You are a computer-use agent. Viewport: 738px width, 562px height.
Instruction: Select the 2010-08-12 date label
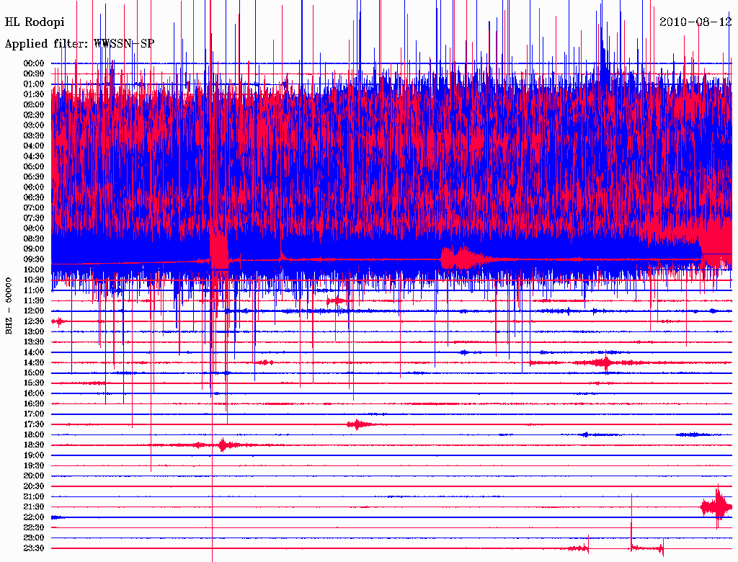695,22
